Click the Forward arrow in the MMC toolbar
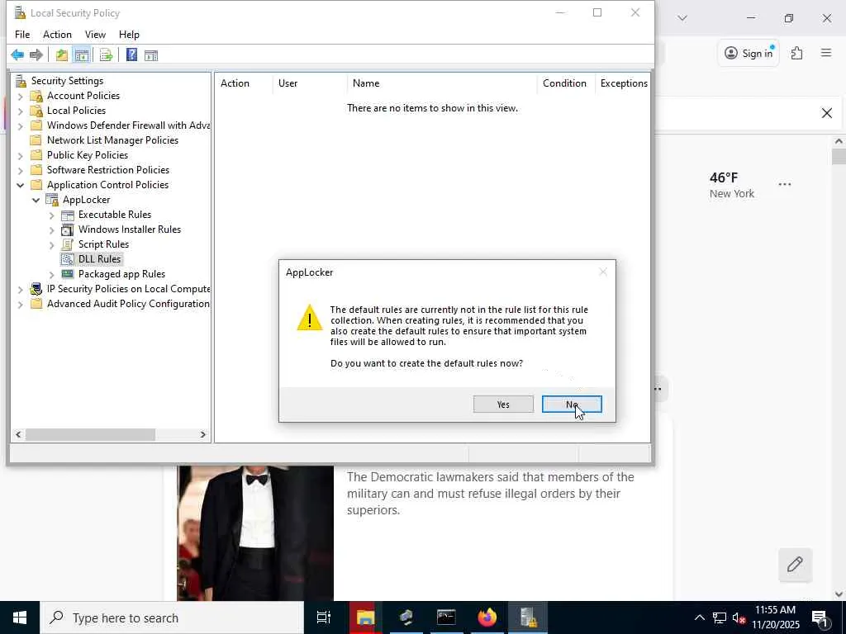 (x=36, y=55)
